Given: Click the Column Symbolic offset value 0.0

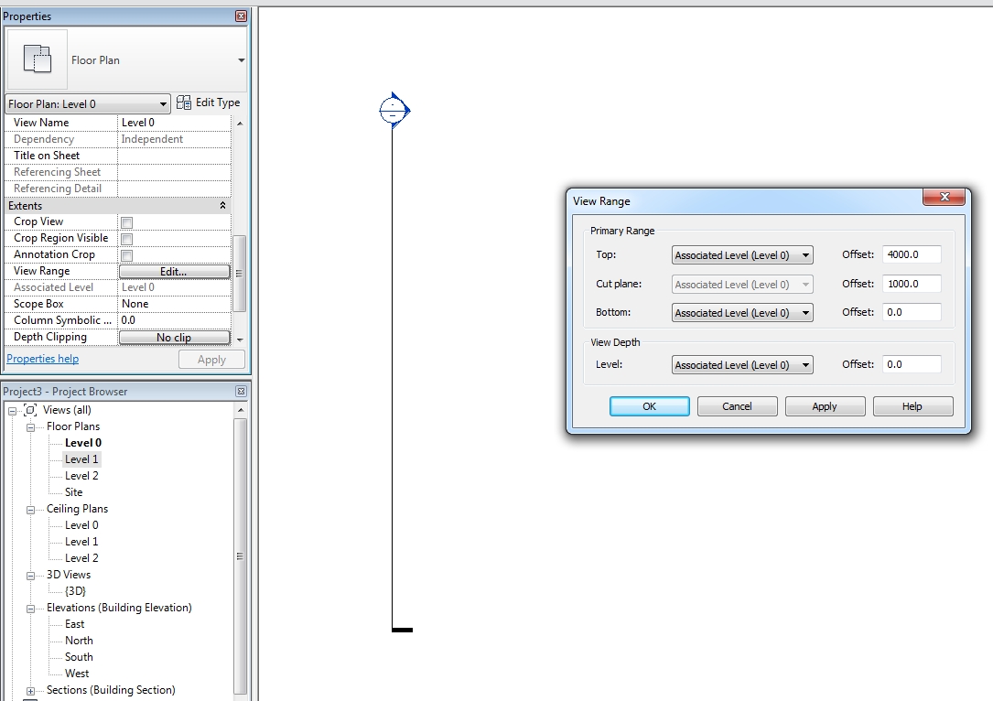Looking at the screenshot, I should click(x=174, y=319).
